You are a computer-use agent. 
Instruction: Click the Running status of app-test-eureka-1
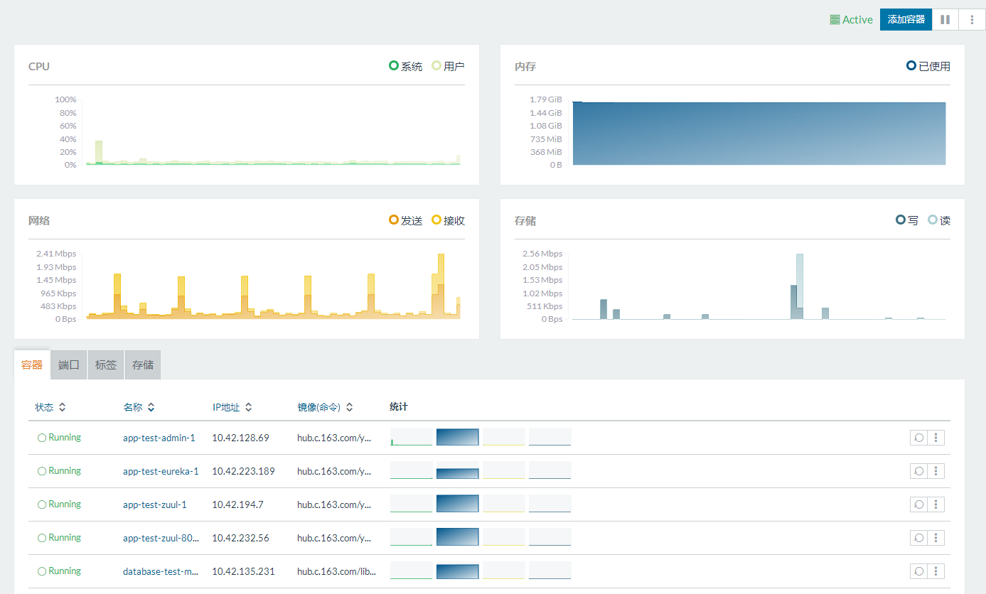(x=59, y=471)
